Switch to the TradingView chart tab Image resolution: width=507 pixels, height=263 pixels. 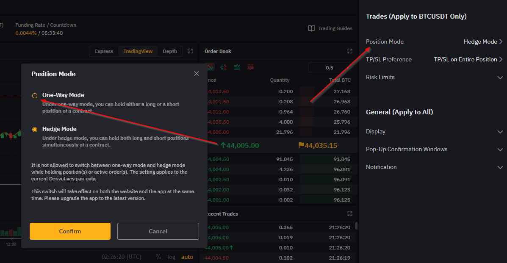[138, 51]
